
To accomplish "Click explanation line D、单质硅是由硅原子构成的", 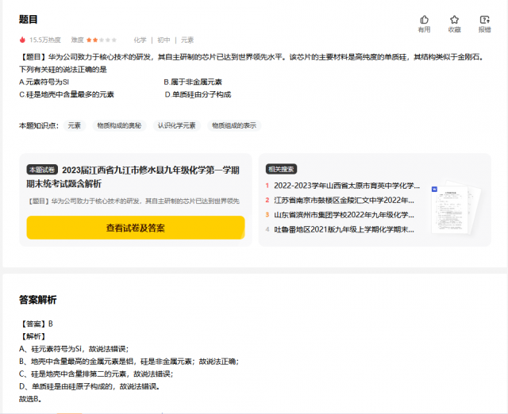I will (x=90, y=386).
